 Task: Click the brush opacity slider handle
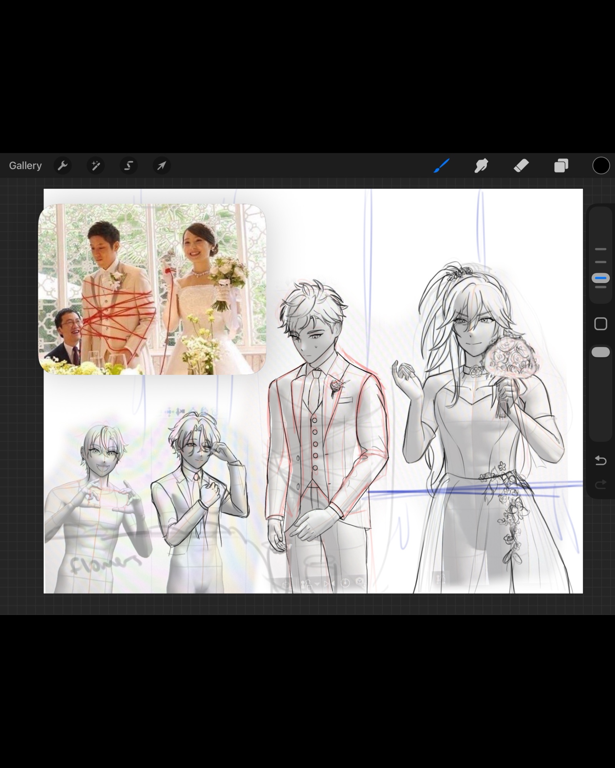point(600,352)
